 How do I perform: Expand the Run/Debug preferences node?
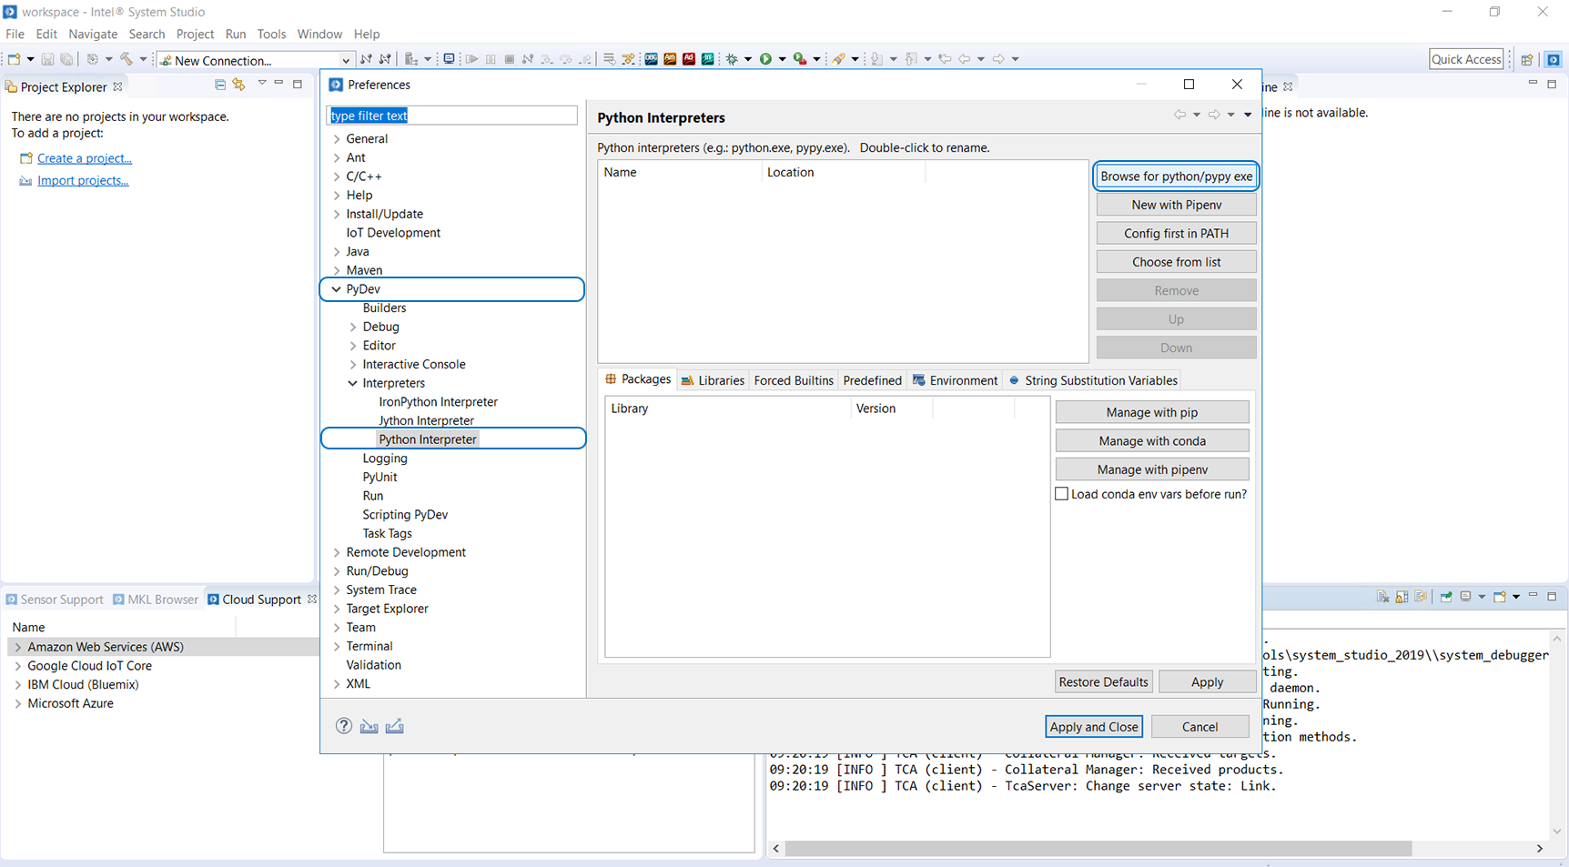[337, 571]
